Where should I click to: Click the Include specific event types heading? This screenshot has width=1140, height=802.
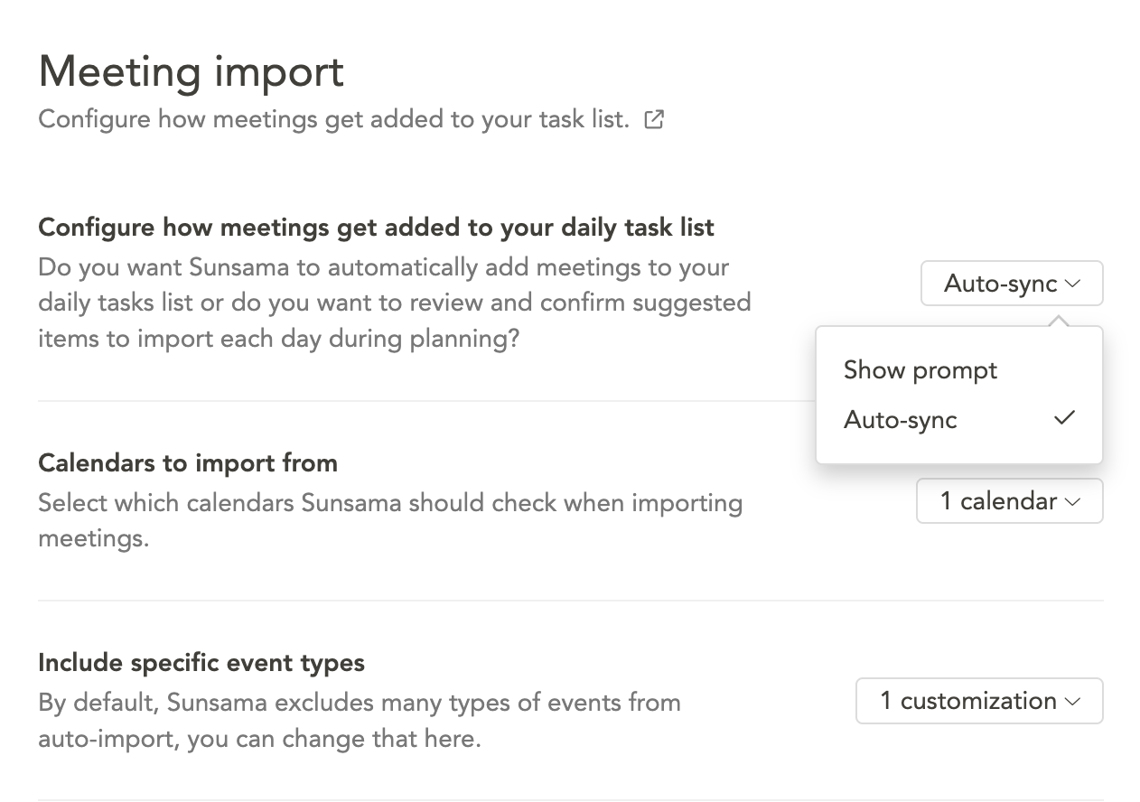(x=201, y=663)
